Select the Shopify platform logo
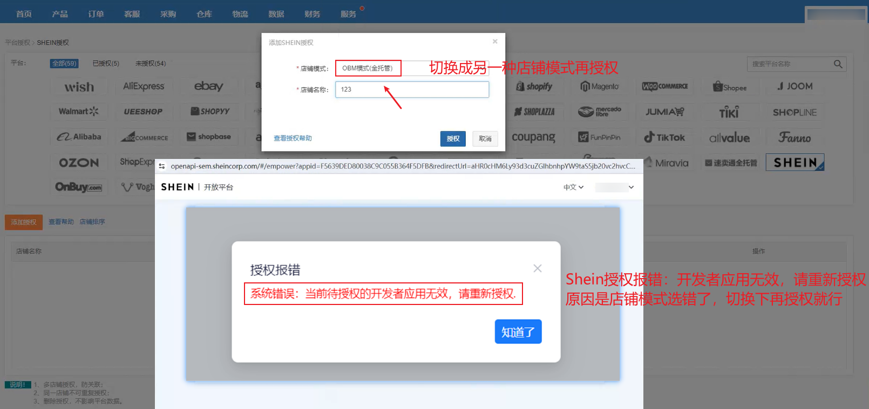 (534, 86)
